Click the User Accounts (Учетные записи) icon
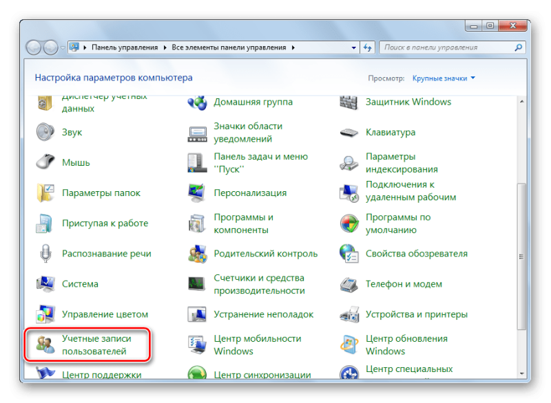This screenshot has height=403, width=551. point(45,345)
